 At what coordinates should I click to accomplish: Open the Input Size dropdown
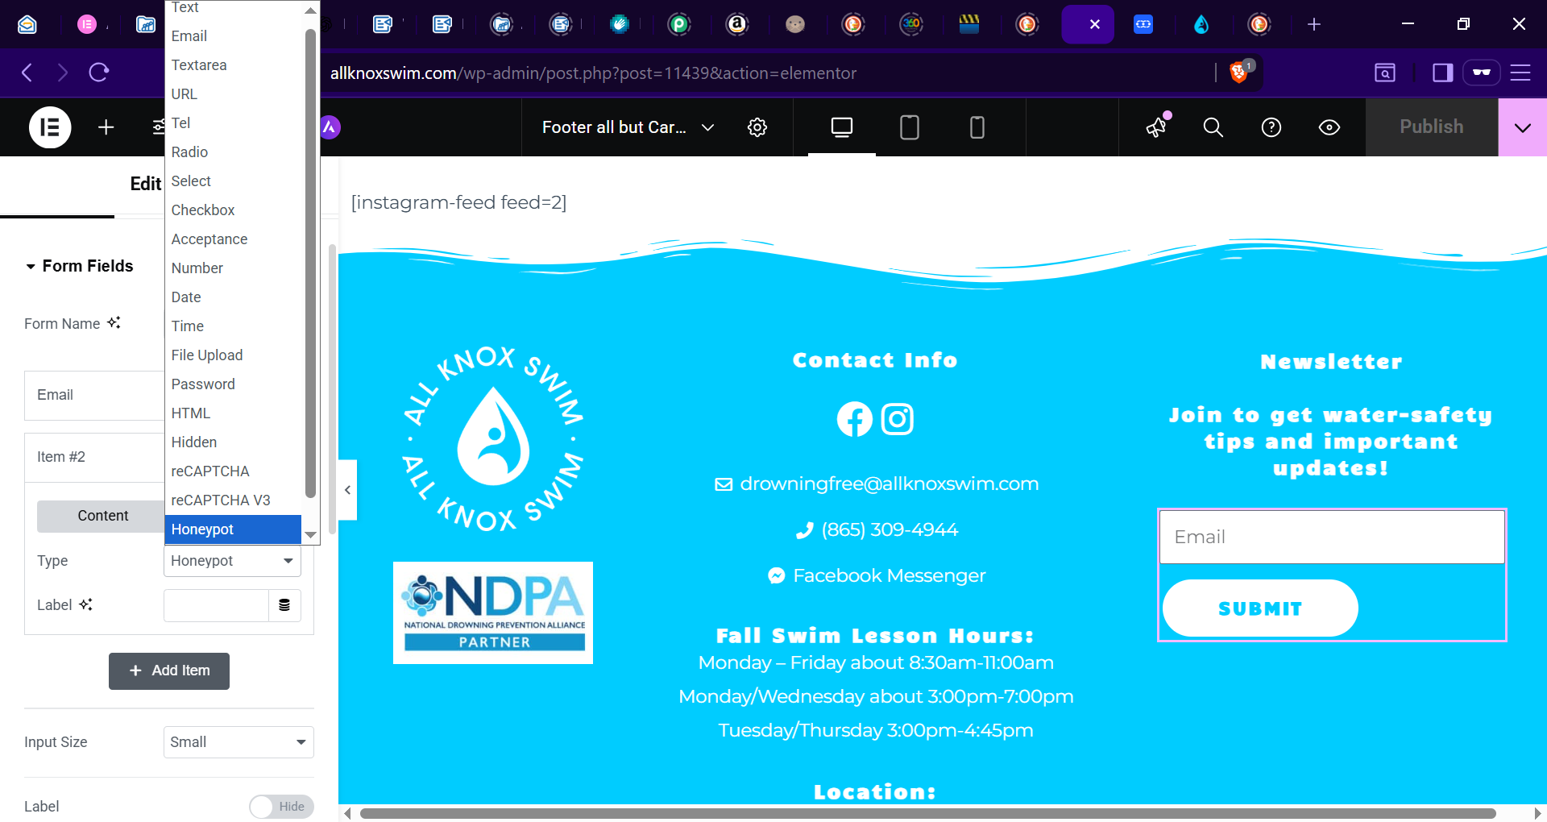click(x=238, y=742)
